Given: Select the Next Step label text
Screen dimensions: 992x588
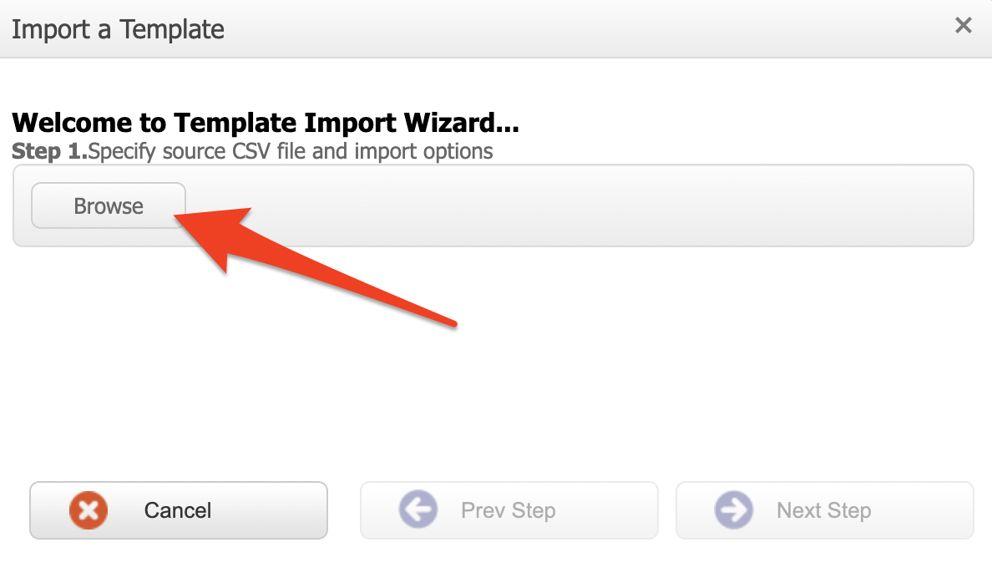Looking at the screenshot, I should point(823,510).
